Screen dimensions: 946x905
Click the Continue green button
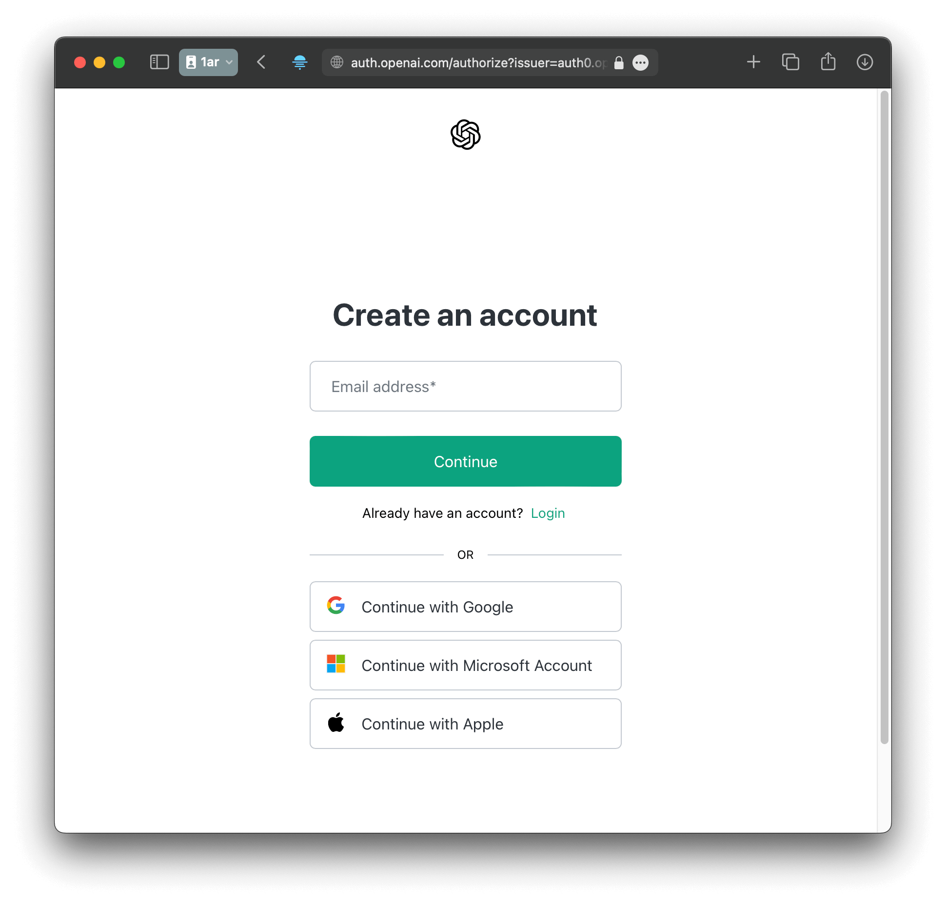pyautogui.click(x=465, y=461)
